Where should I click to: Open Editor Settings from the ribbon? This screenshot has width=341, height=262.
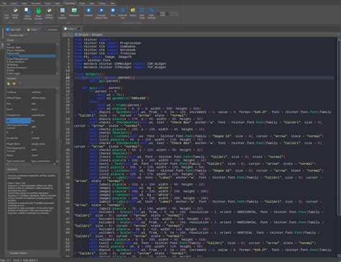pyautogui.click(x=27, y=13)
